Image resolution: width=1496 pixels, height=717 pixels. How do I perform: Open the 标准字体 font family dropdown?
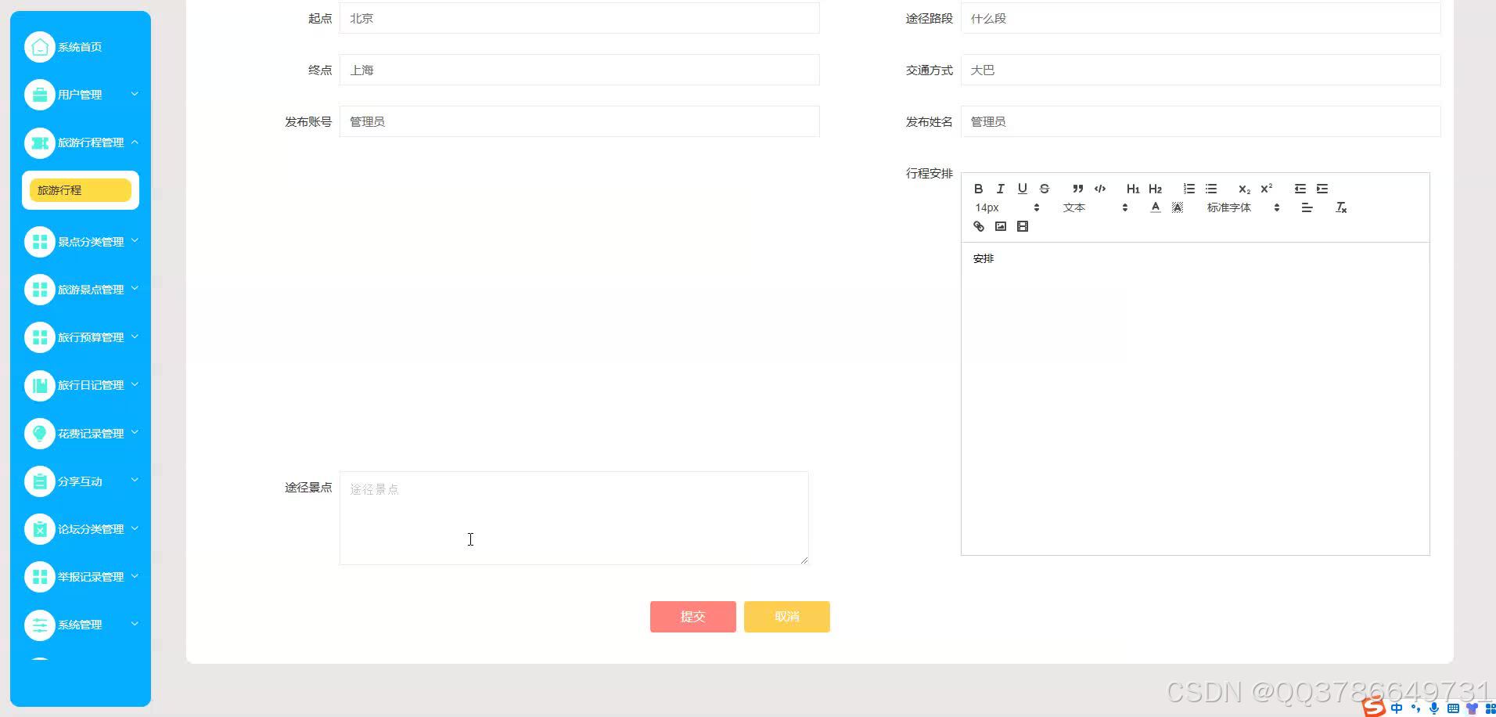1242,207
